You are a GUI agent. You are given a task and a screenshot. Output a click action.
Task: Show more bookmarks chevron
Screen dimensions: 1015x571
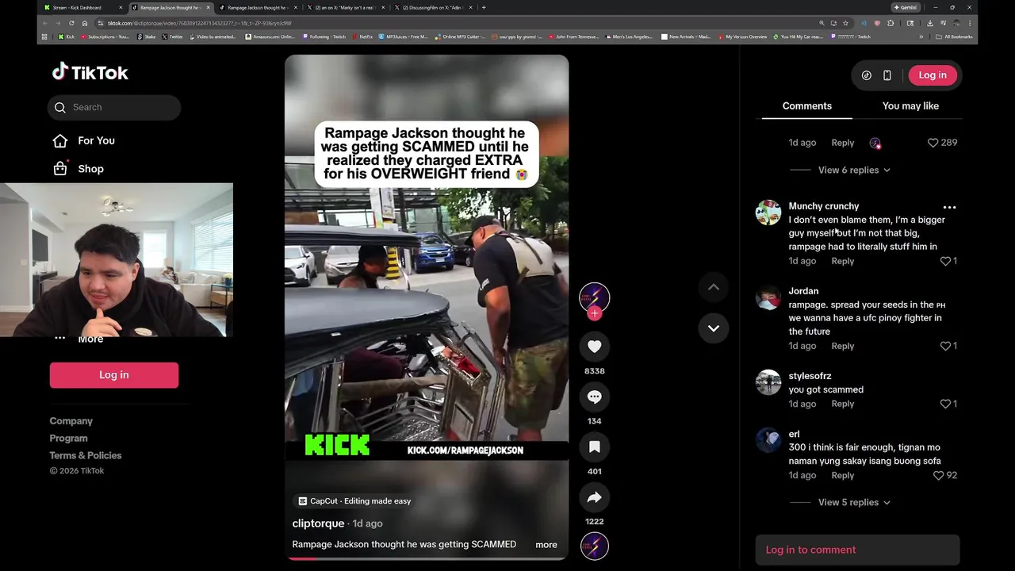921,36
